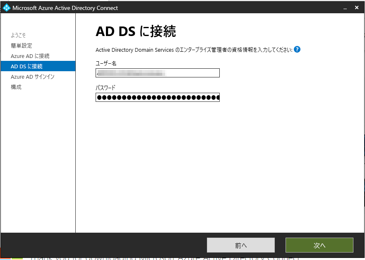Click the Microsoft Azure Active Directory Connect title
Viewport: 365px width, 260px height.
[65, 8]
